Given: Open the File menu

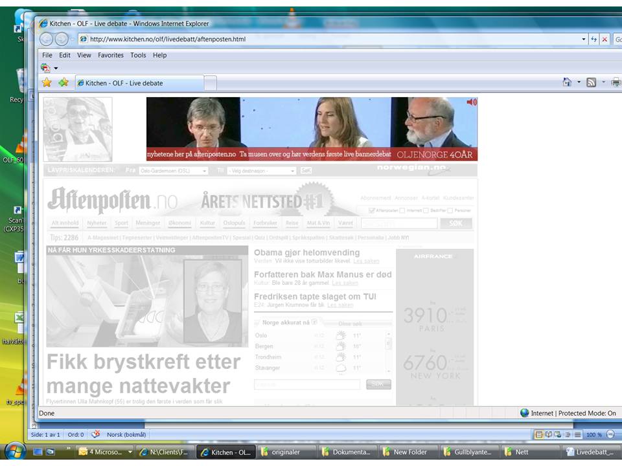Looking at the screenshot, I should [47, 55].
